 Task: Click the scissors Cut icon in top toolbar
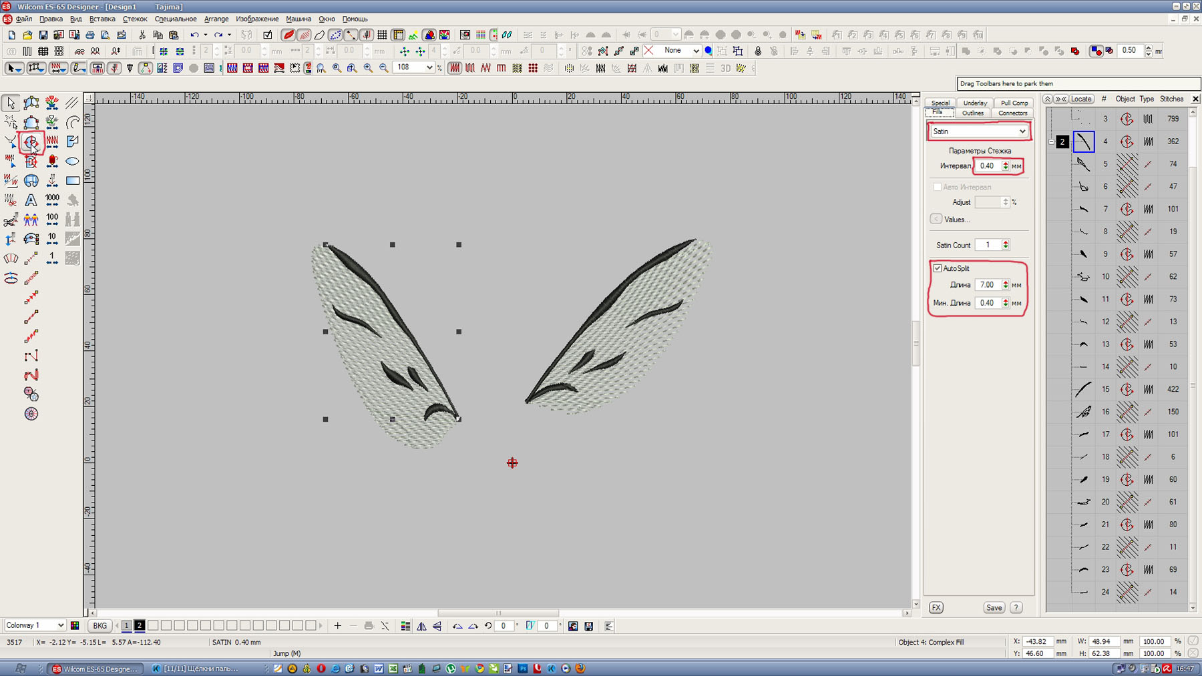142,35
